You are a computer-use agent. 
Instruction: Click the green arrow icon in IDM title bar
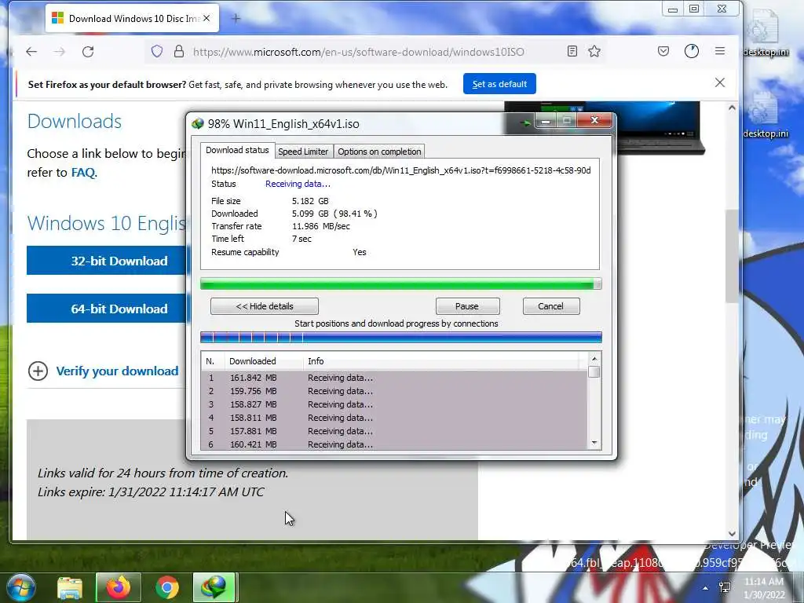click(524, 123)
